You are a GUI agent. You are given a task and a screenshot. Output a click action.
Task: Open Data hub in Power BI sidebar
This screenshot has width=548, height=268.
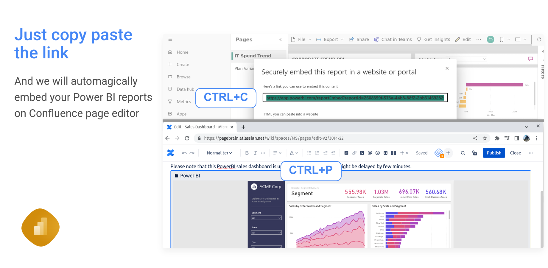click(x=181, y=89)
